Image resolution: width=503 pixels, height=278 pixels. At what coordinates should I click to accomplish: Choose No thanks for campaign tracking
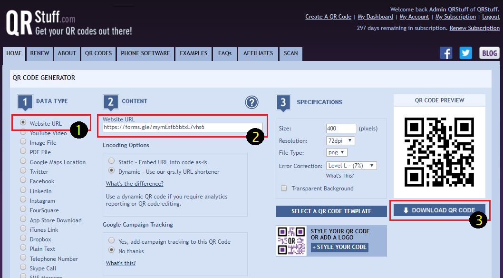click(111, 250)
